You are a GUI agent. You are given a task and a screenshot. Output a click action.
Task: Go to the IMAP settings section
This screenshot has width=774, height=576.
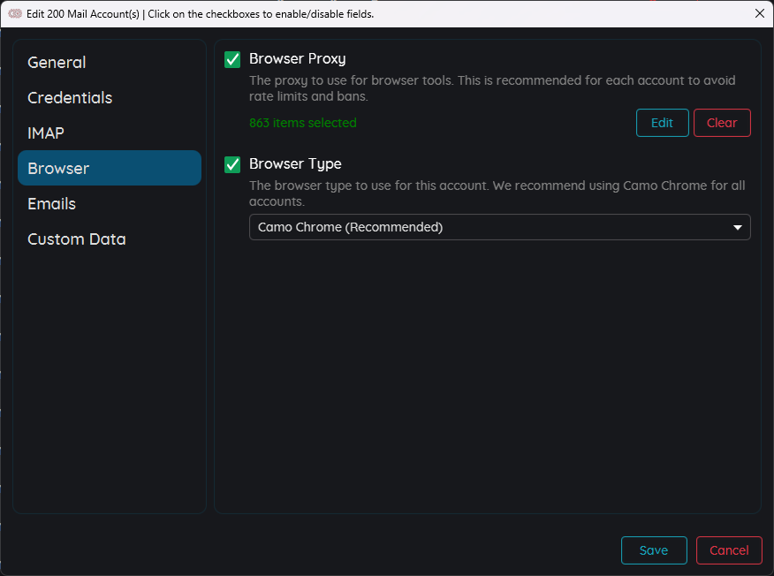[x=46, y=133]
